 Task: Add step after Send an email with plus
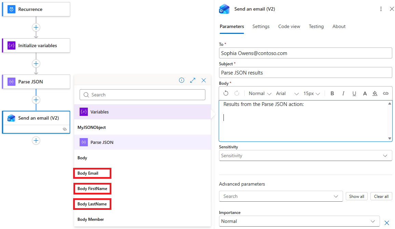point(36,140)
